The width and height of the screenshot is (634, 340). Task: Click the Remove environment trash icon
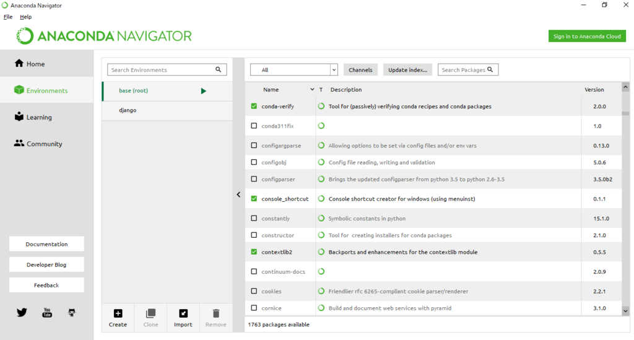(x=216, y=313)
